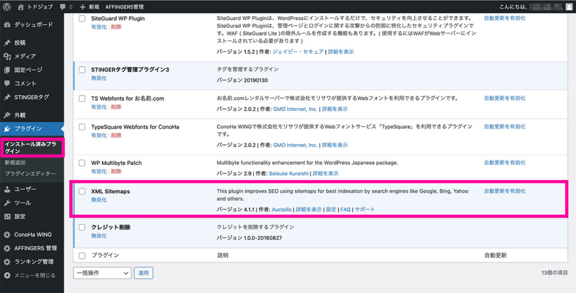Image resolution: width=576 pixels, height=293 pixels.
Task: Check the XML Sitemaps checkbox
Action: [82, 191]
